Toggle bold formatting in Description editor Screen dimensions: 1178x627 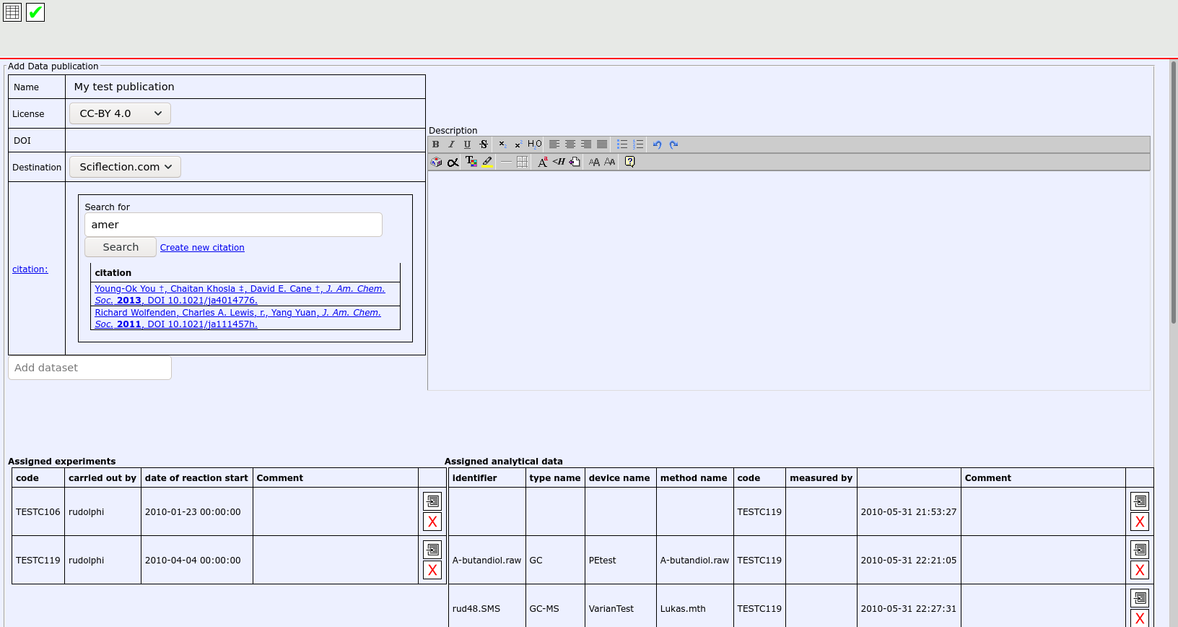click(x=435, y=144)
